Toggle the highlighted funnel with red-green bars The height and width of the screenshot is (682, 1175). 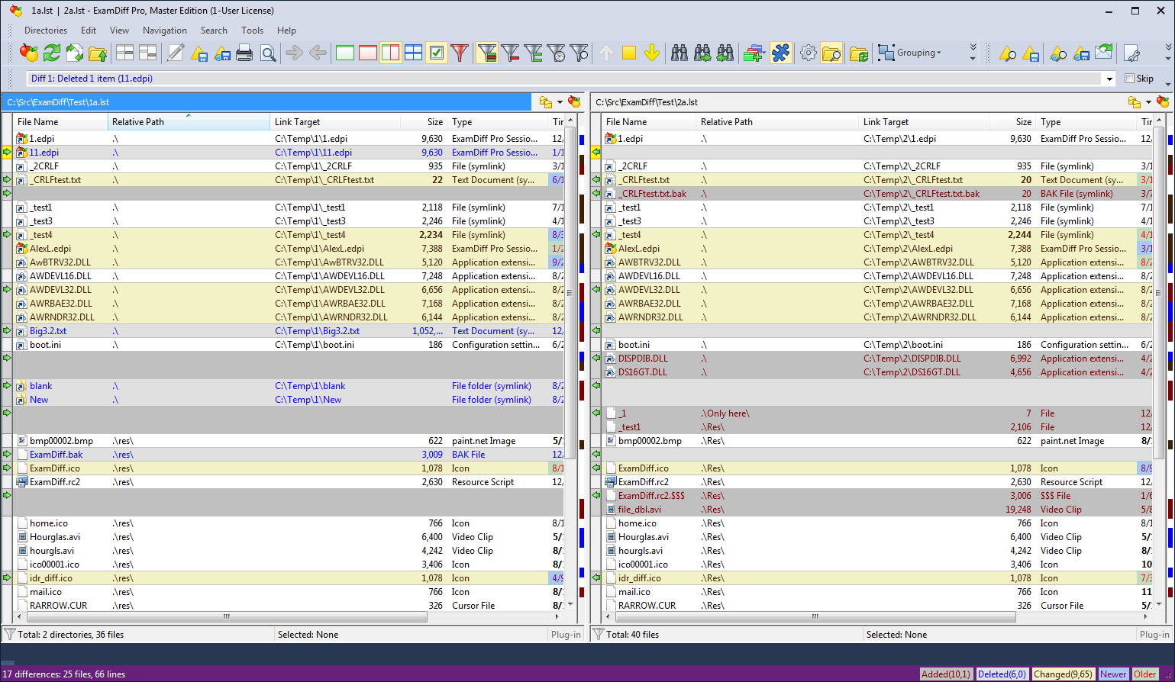coord(487,53)
